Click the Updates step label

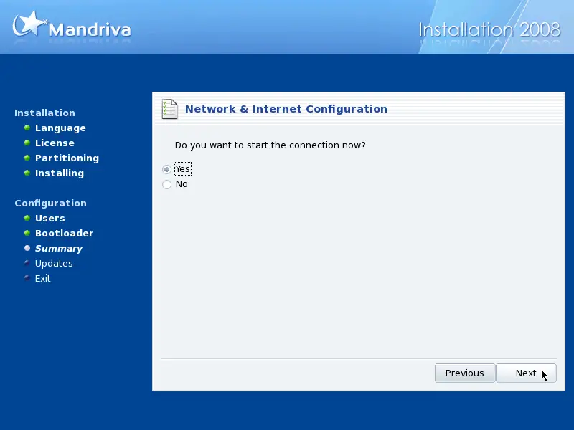pos(54,264)
